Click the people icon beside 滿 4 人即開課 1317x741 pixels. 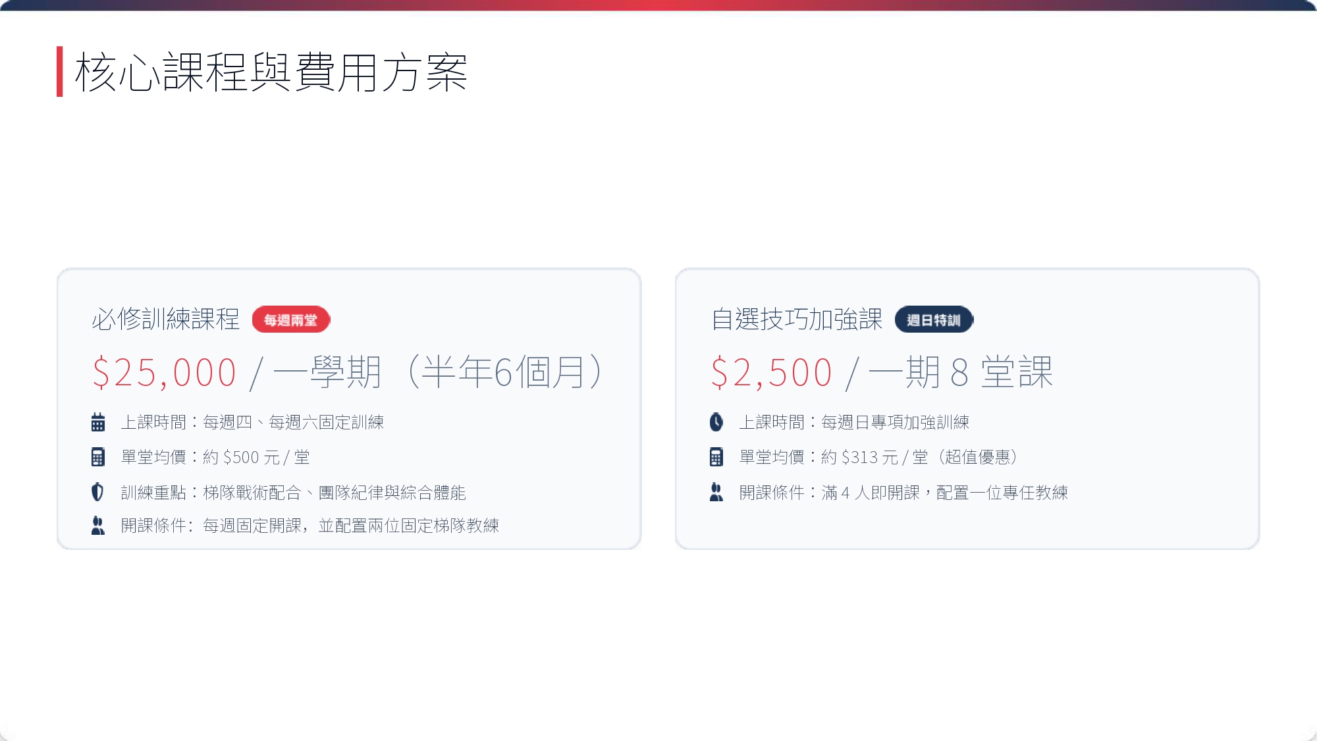[x=716, y=492]
